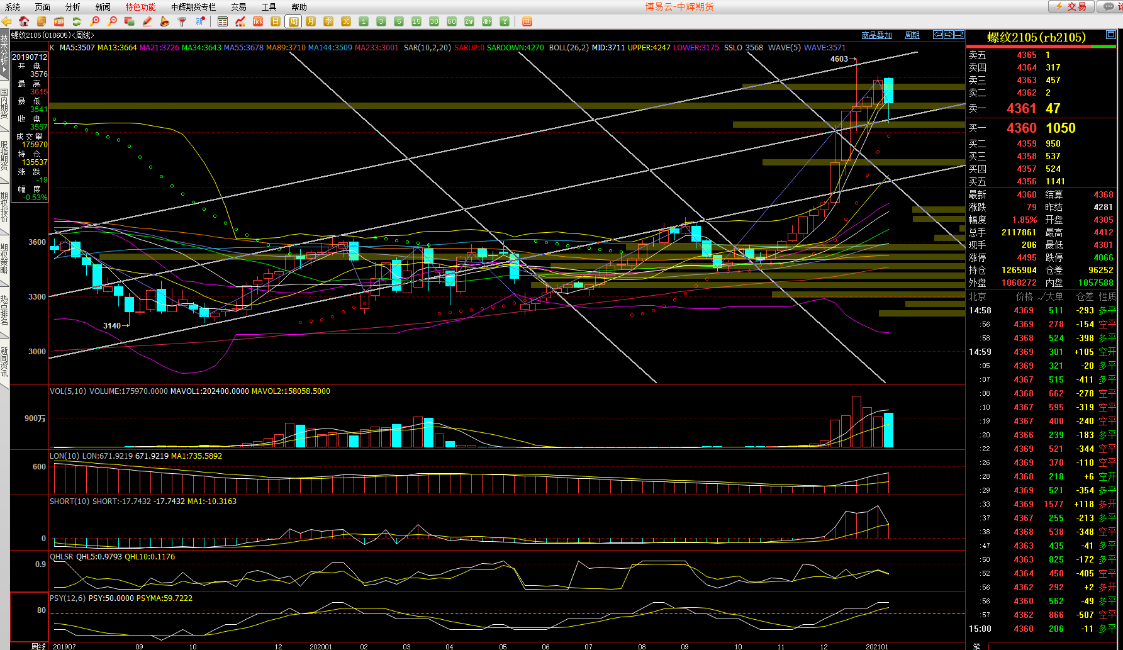
Task: Click the 周期 link above the chart
Action: [912, 35]
